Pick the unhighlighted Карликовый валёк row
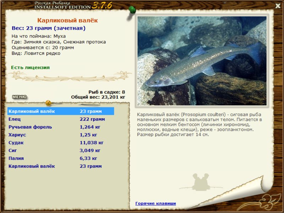Viewport: 284px width, 213px height. point(61,166)
